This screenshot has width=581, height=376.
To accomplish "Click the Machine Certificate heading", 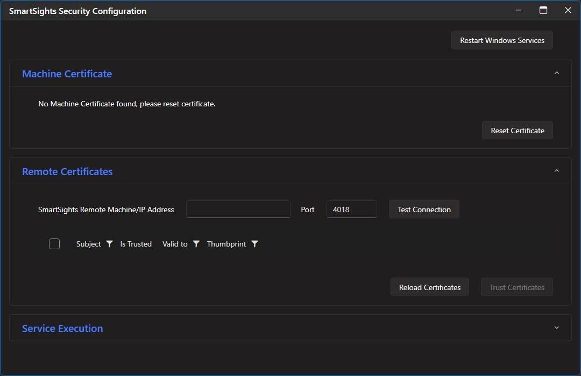I will [x=67, y=74].
